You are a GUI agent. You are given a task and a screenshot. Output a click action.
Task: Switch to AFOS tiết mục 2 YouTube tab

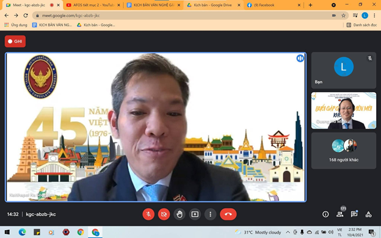(93, 5)
